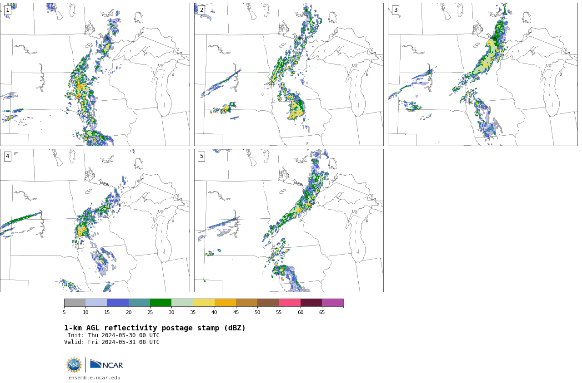The height and width of the screenshot is (383, 582).
Task: Click the NCAR logo
Action: [106, 364]
